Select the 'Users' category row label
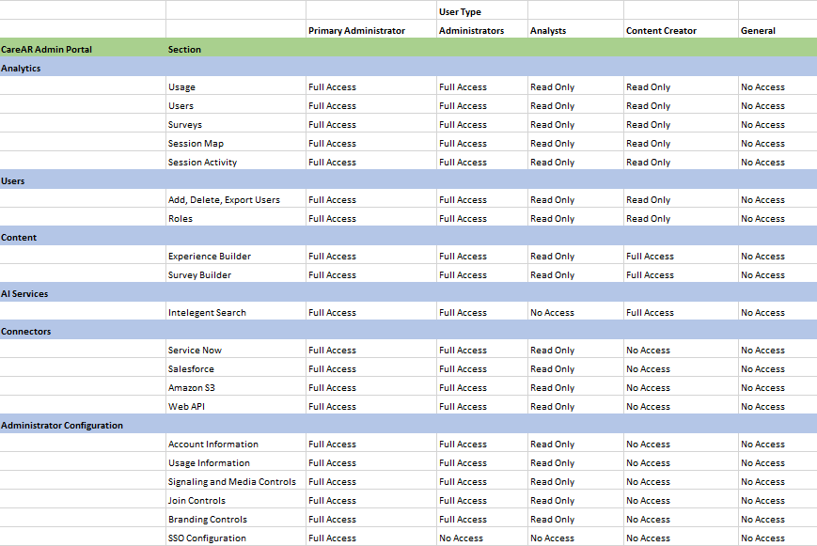This screenshot has height=546, width=817. (13, 181)
